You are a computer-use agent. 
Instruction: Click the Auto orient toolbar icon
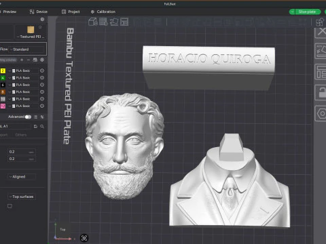coord(114,22)
